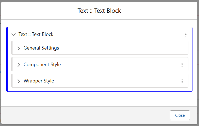The width and height of the screenshot is (199, 126).
Task: Click the gray left handle of Component Style
Action: pos(12,64)
